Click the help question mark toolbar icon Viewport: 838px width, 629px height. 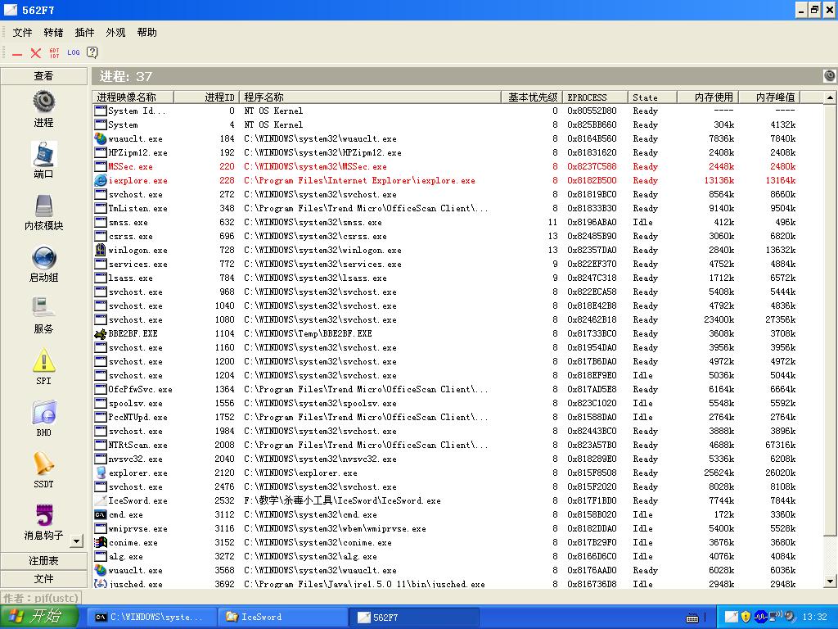[x=92, y=52]
